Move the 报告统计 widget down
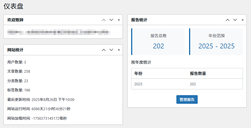 [235, 20]
